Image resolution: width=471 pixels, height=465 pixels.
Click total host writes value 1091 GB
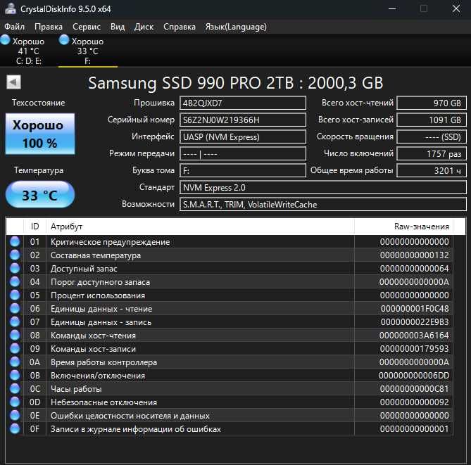(432, 120)
